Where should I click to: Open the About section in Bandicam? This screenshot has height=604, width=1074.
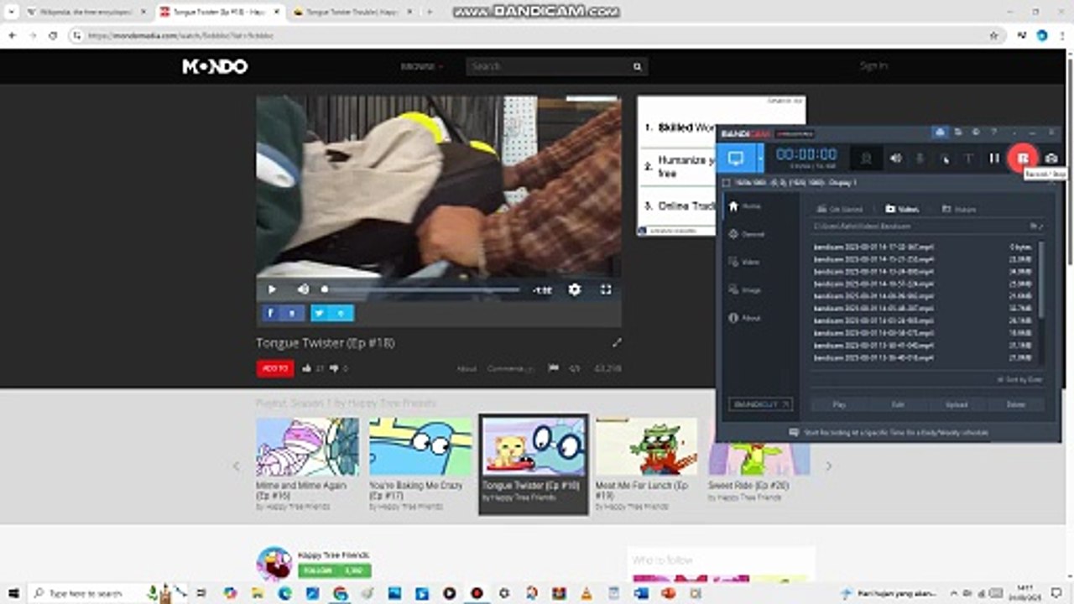746,318
